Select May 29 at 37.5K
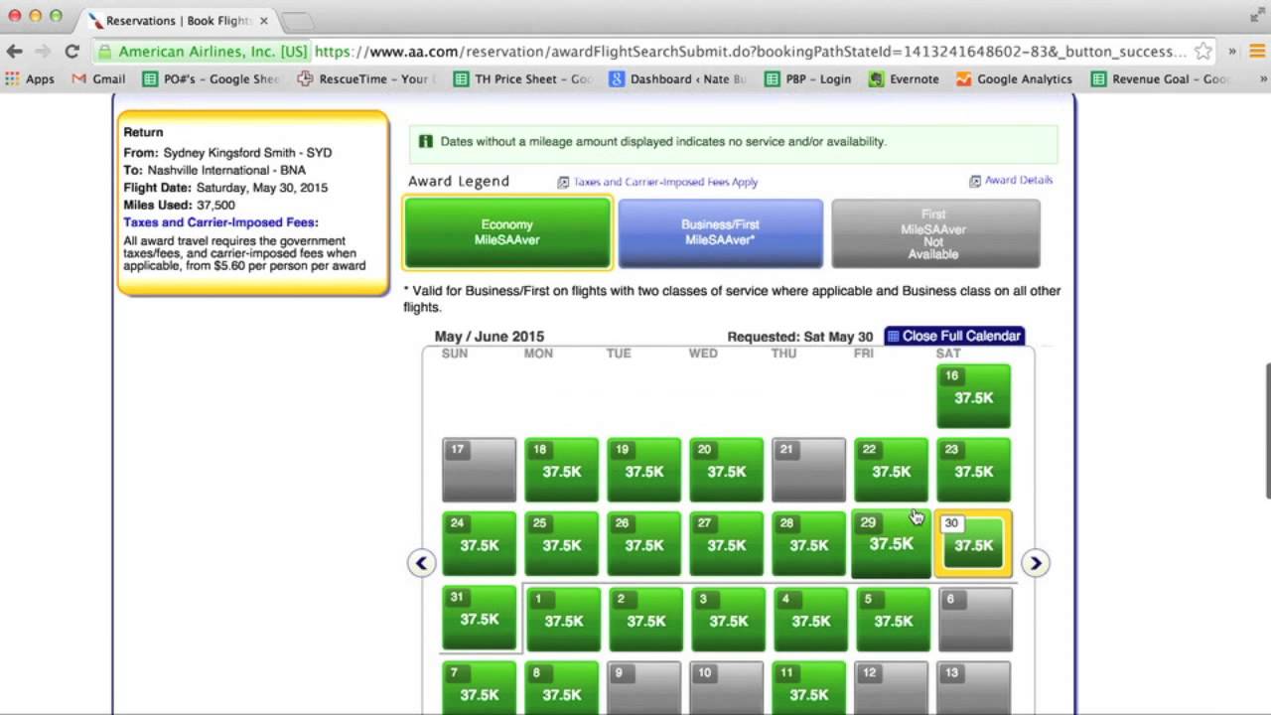The height and width of the screenshot is (715, 1271). coord(891,544)
